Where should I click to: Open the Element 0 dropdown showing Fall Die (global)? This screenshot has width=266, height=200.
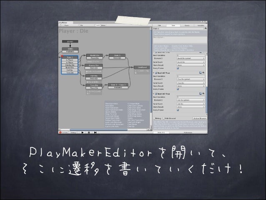(x=191, y=100)
